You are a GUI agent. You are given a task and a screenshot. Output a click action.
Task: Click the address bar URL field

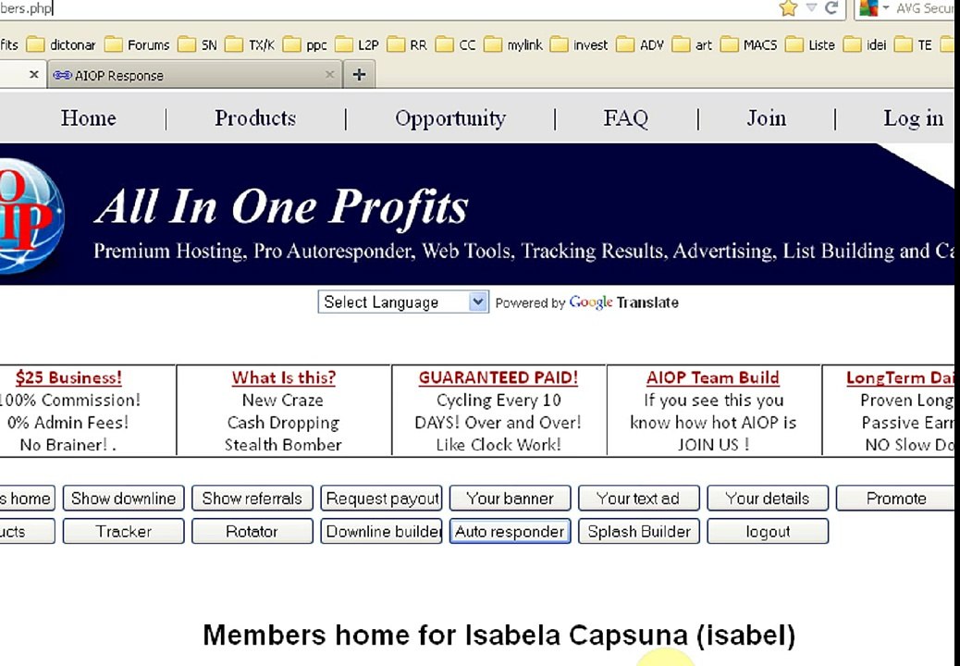(386, 8)
